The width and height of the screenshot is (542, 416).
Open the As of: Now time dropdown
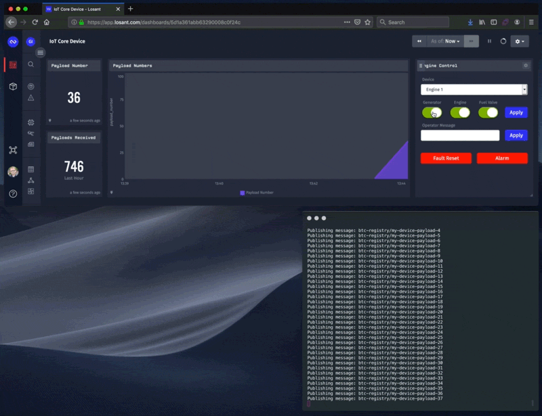click(x=445, y=41)
